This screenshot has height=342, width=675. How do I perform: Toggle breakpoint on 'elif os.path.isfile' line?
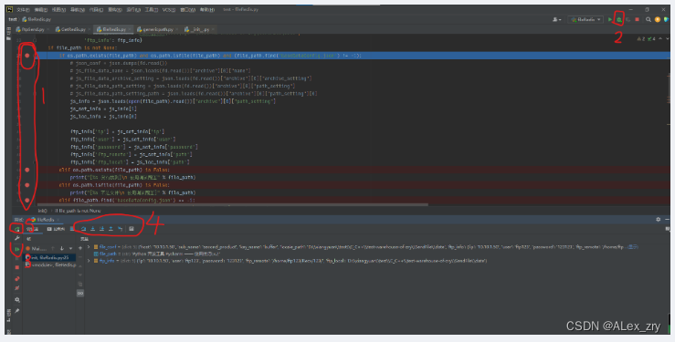click(27, 185)
